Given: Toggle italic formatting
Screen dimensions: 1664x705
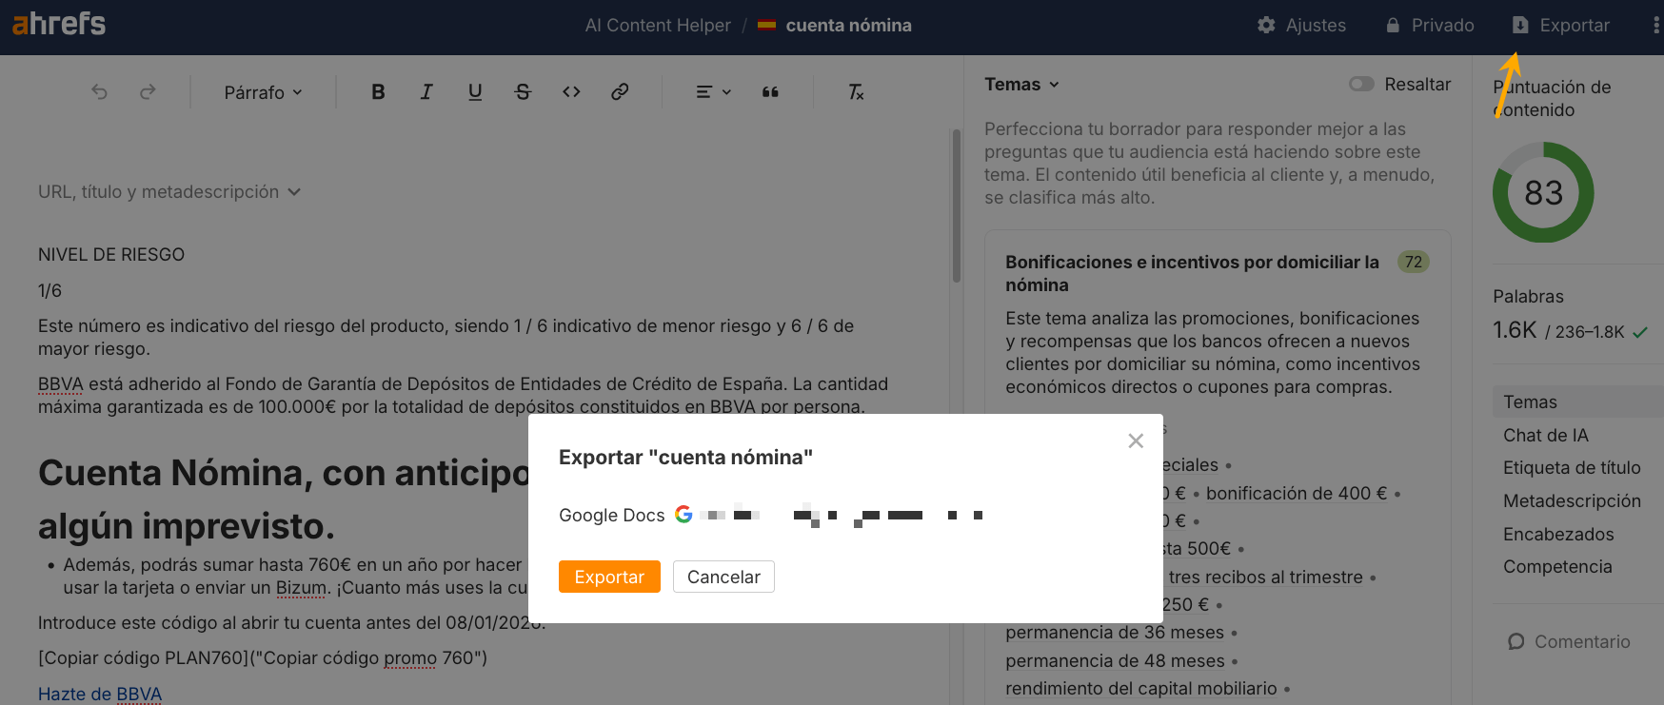Looking at the screenshot, I should [x=426, y=92].
